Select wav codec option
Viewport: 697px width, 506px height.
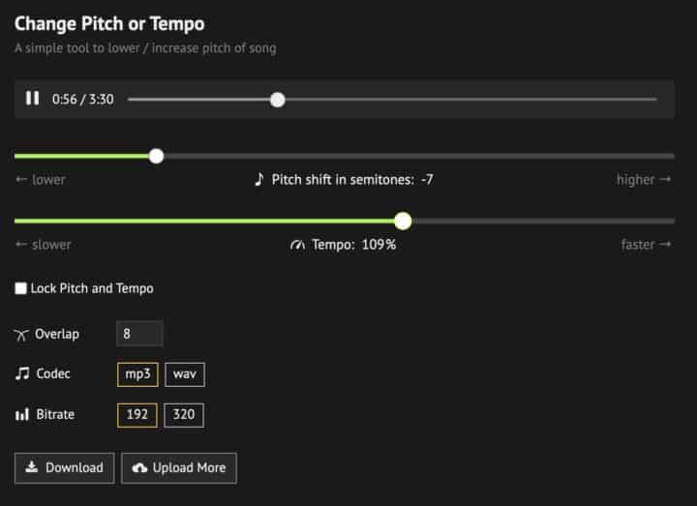tap(184, 373)
